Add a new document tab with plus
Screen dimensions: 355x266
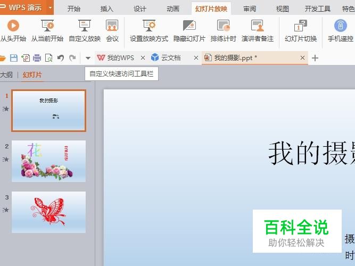pos(315,58)
